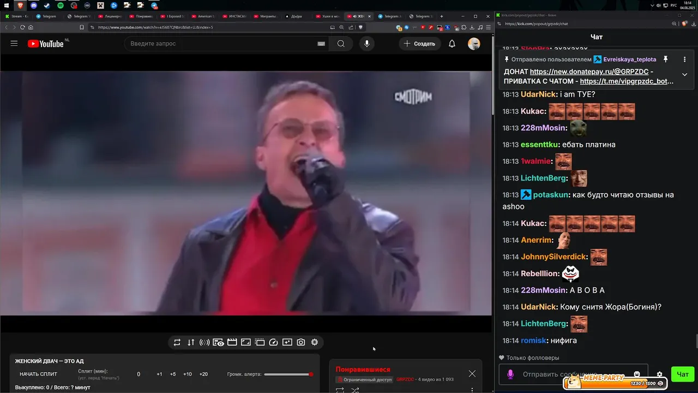Open three-dot menu of Понравившиеся playlist
The height and width of the screenshot is (393, 698).
pyautogui.click(x=472, y=390)
